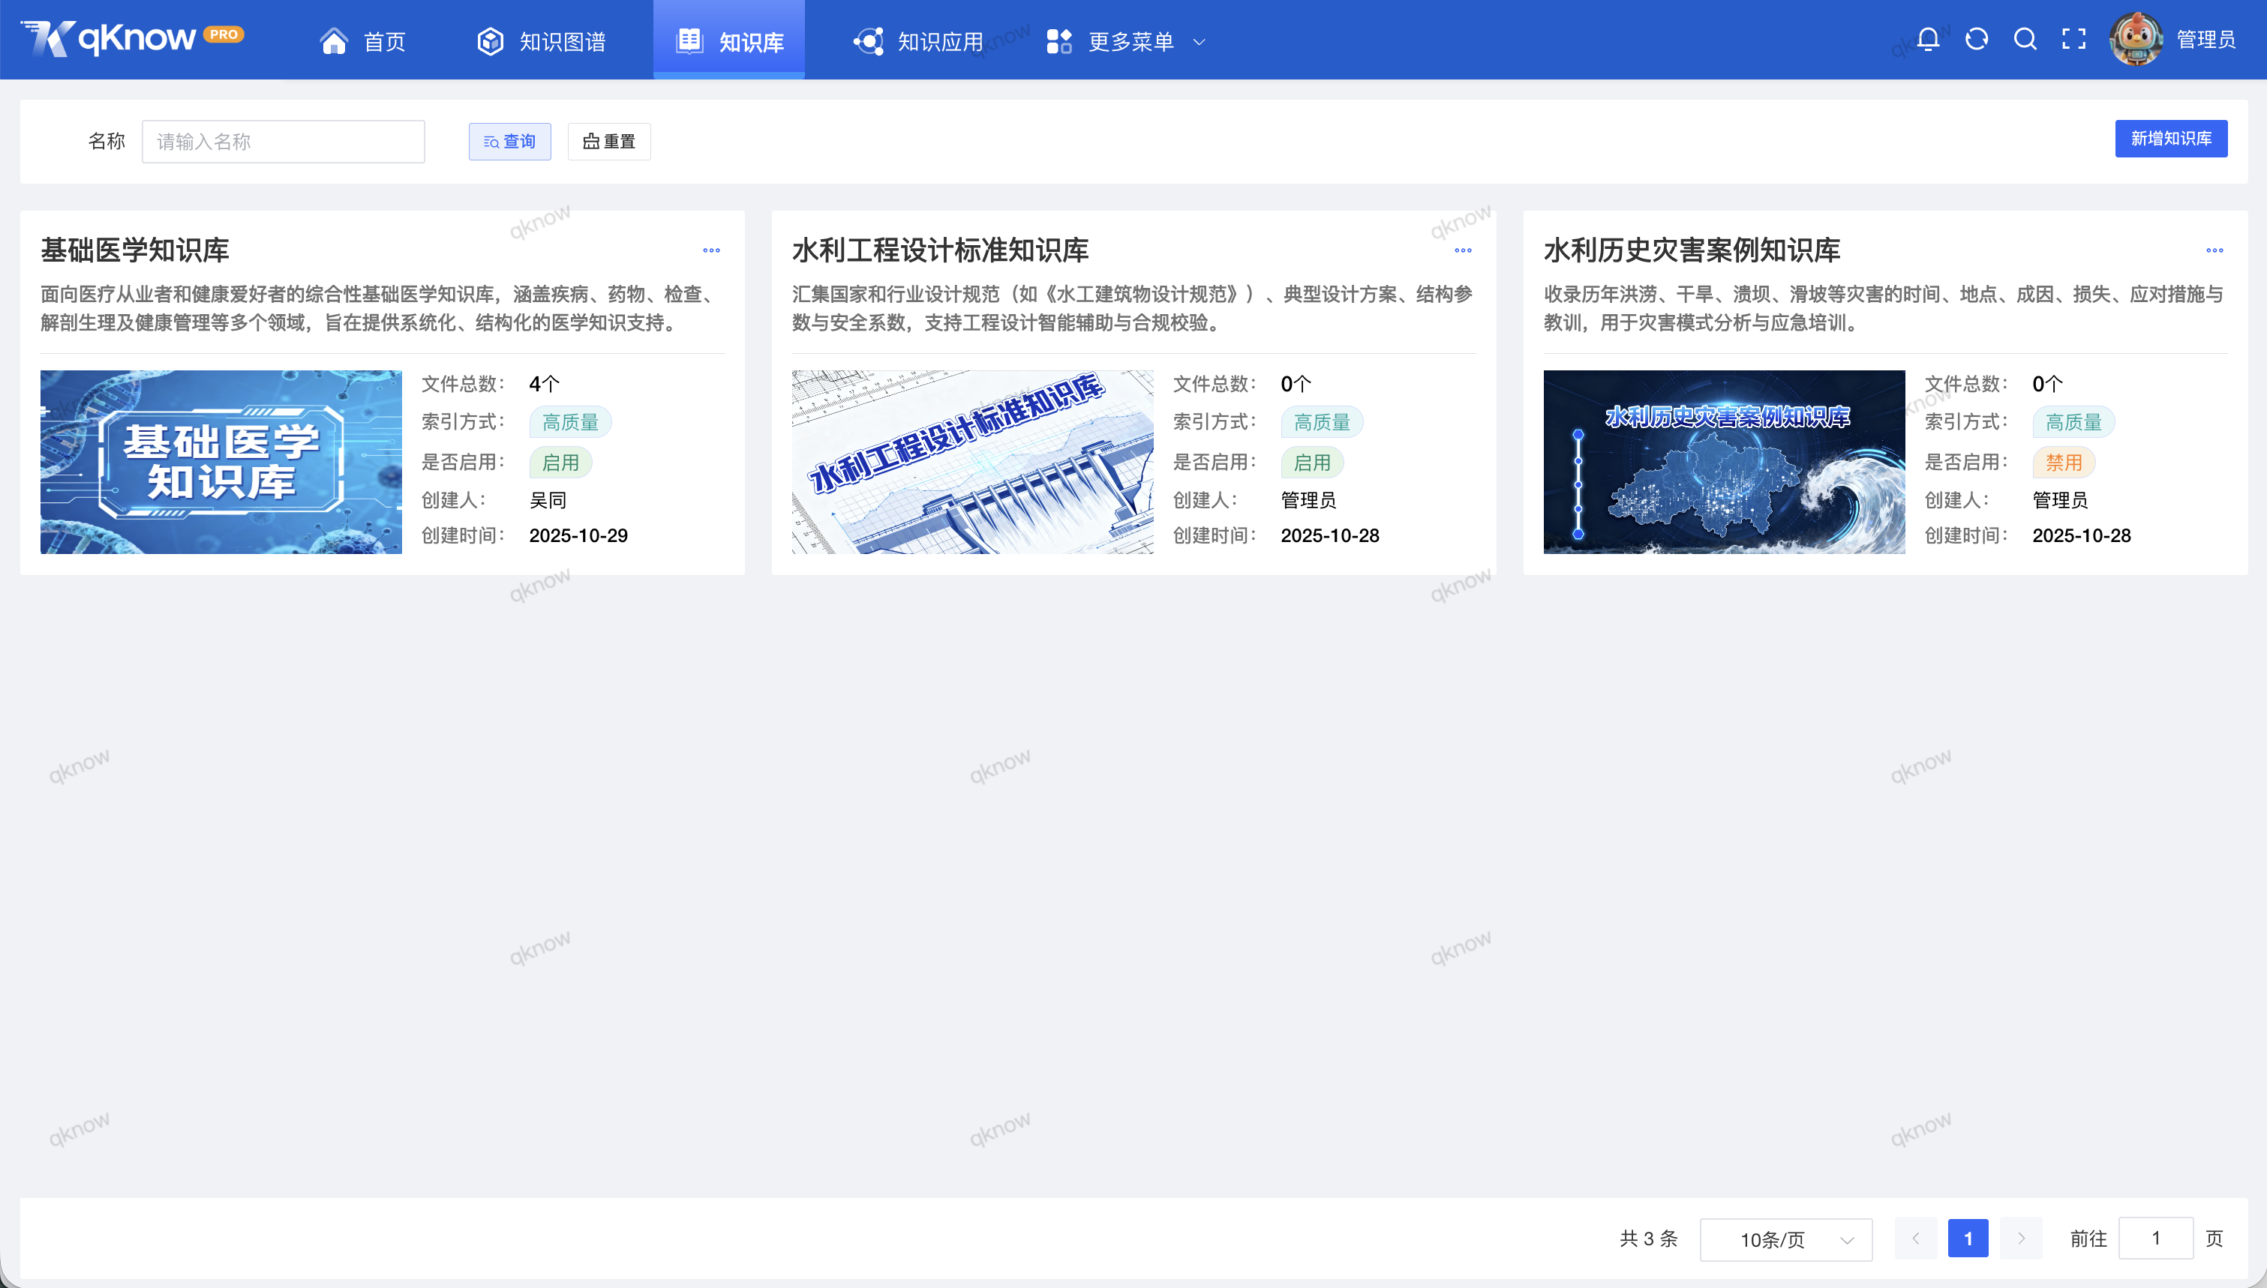Open the notification bell icon
The width and height of the screenshot is (2267, 1288).
tap(1927, 39)
